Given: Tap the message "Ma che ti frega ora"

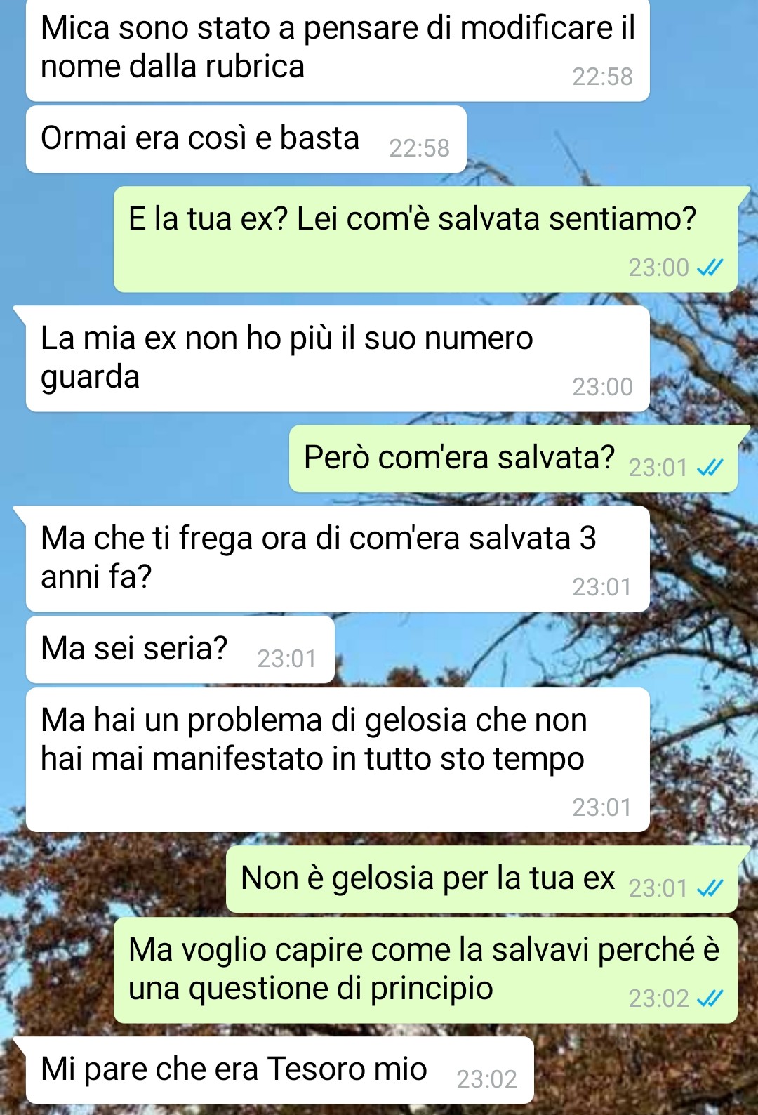Looking at the screenshot, I should 338,559.
